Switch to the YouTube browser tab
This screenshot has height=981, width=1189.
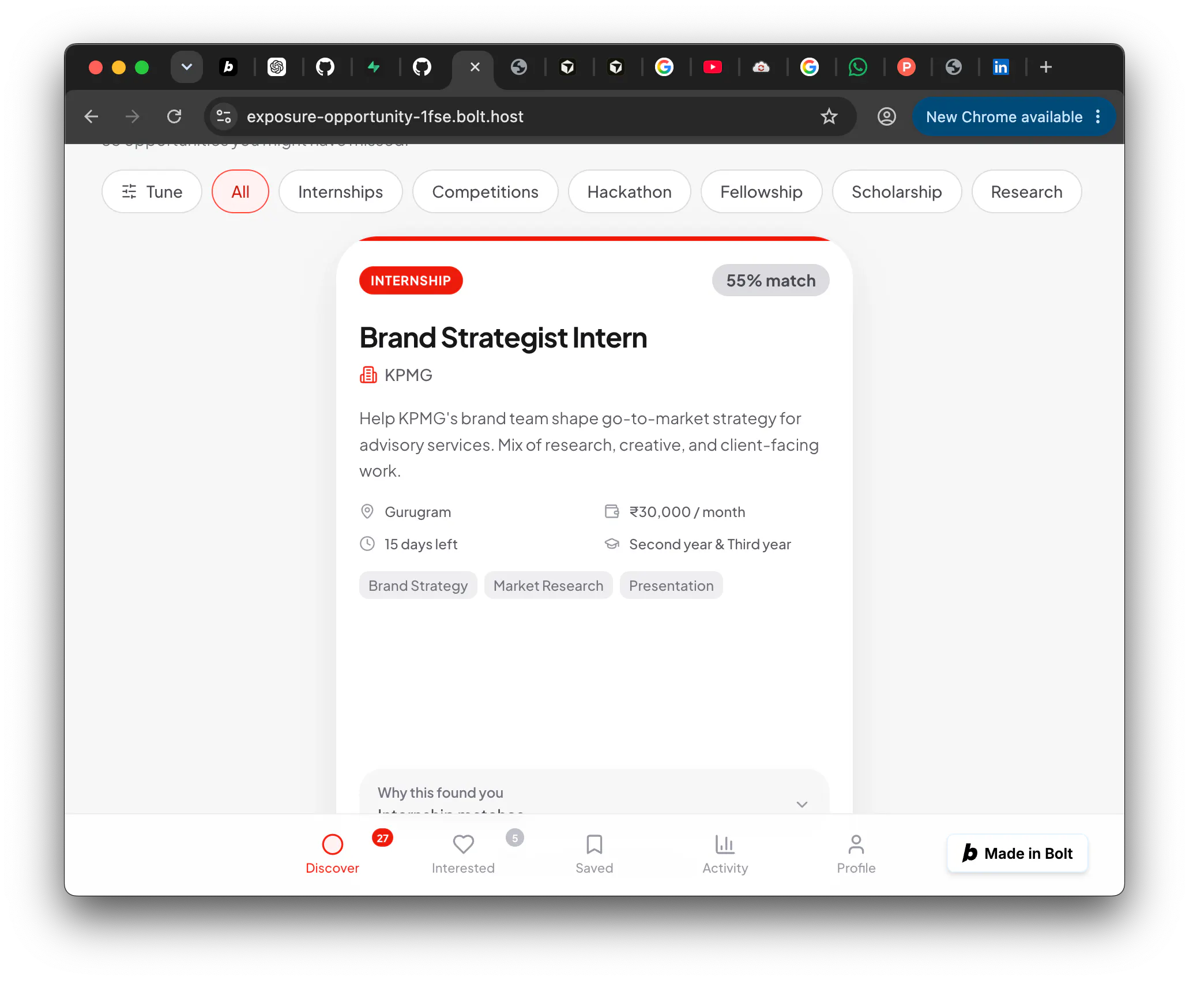(x=713, y=67)
